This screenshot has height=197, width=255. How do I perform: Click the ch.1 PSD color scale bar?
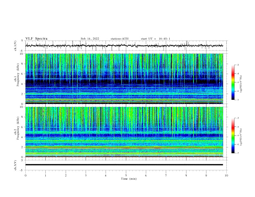(x=233, y=82)
